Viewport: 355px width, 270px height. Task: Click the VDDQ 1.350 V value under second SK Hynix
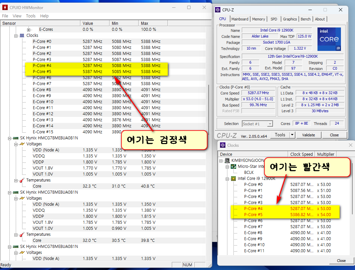[x=90, y=210]
